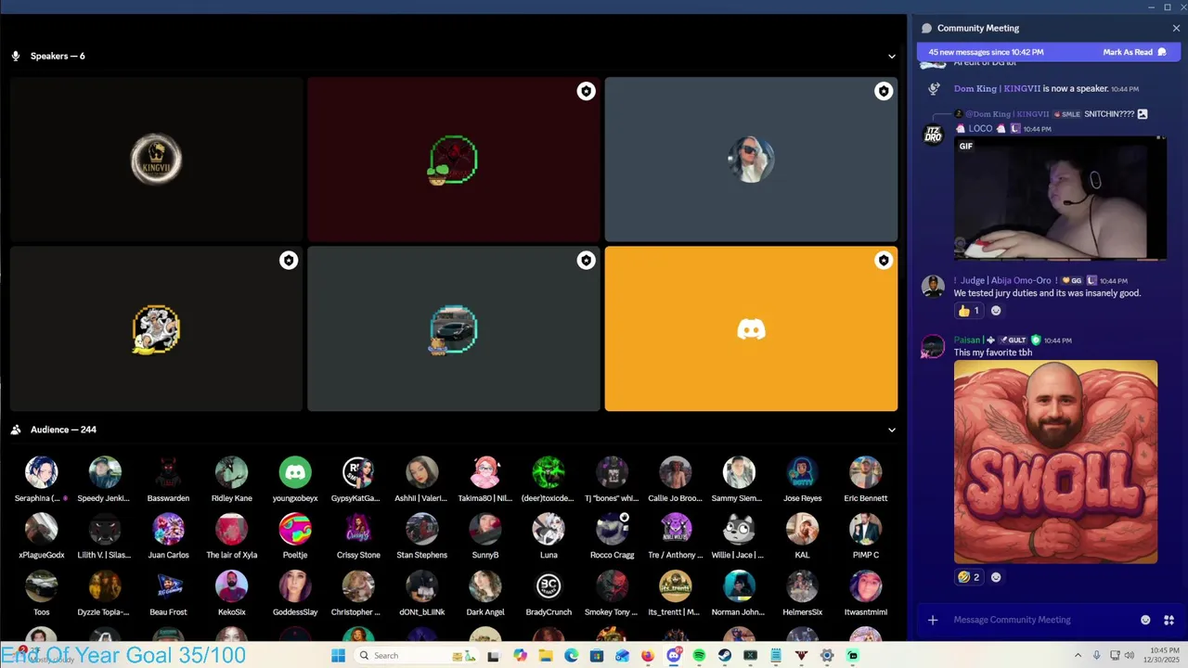This screenshot has width=1188, height=668.
Task: Open Steam from the taskbar
Action: [725, 656]
